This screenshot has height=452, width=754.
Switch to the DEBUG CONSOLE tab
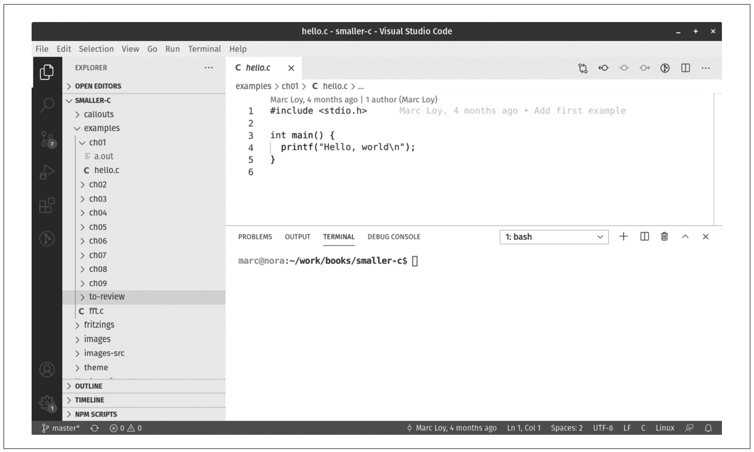[x=394, y=237]
